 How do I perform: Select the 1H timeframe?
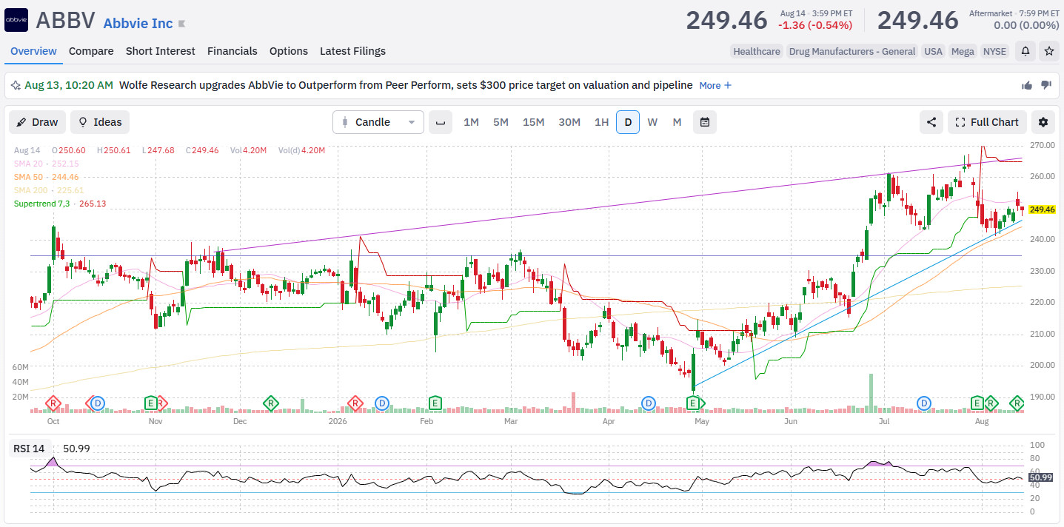click(x=601, y=122)
